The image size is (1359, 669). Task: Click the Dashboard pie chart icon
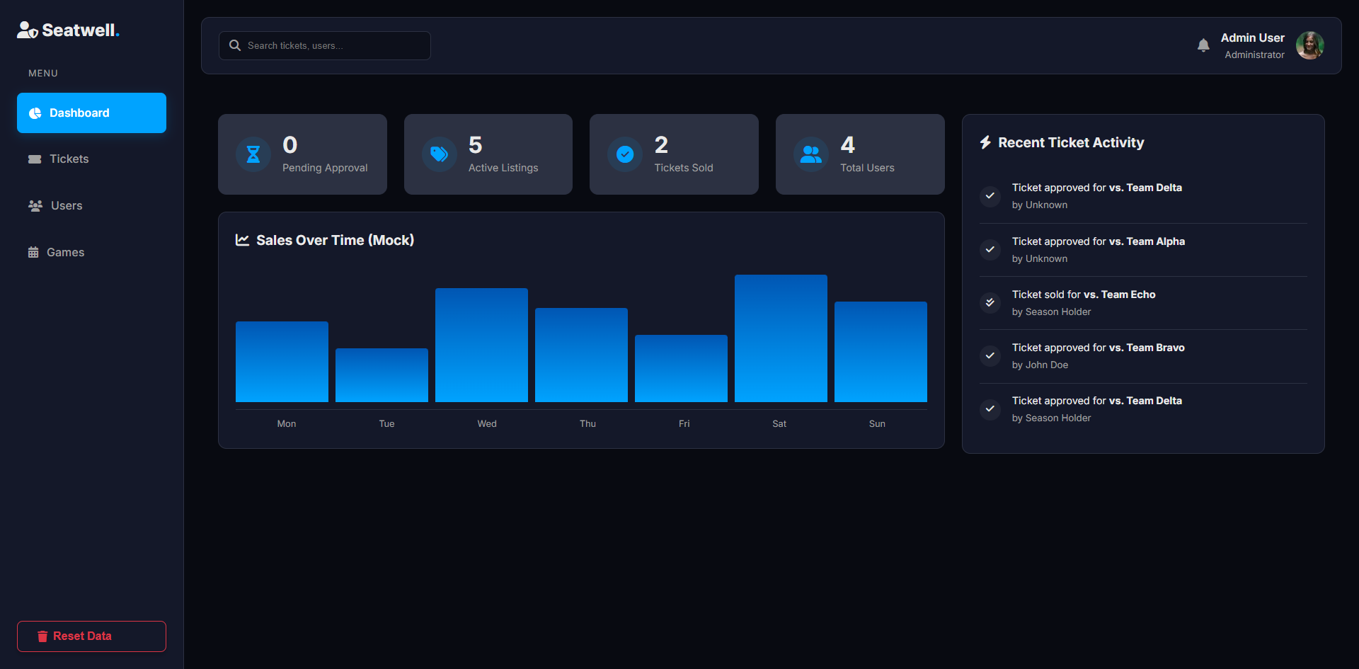pos(35,113)
